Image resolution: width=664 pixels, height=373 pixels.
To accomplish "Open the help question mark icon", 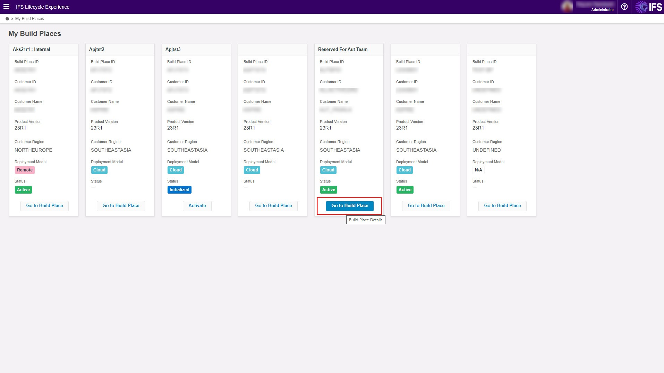I will 624,7.
